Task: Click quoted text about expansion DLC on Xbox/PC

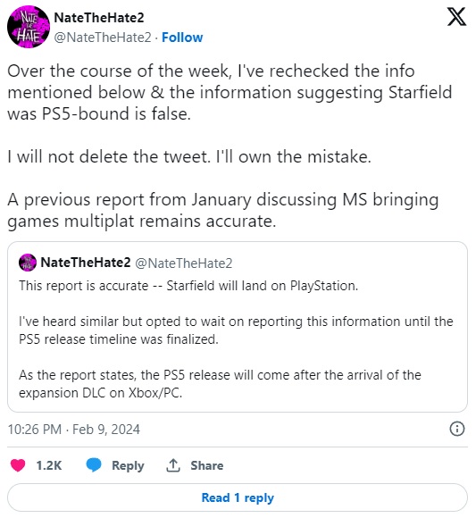Action: point(220,384)
